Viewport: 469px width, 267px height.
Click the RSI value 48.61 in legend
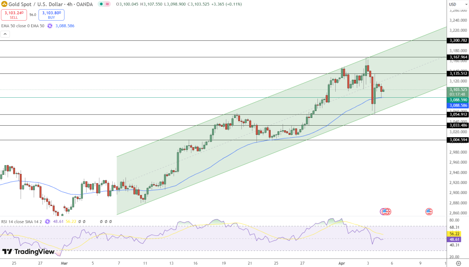pos(58,222)
